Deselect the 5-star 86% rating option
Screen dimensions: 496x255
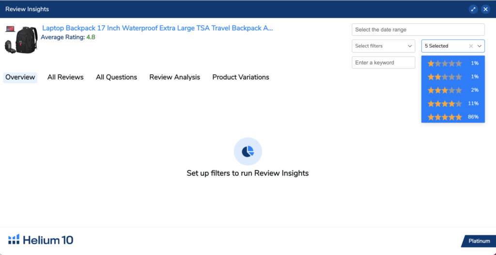453,117
